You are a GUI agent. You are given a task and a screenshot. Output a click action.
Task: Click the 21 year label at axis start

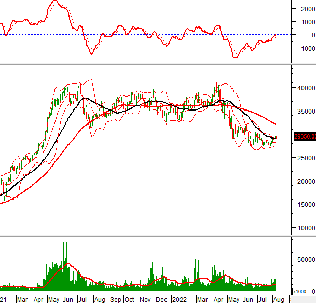click(x=4, y=299)
